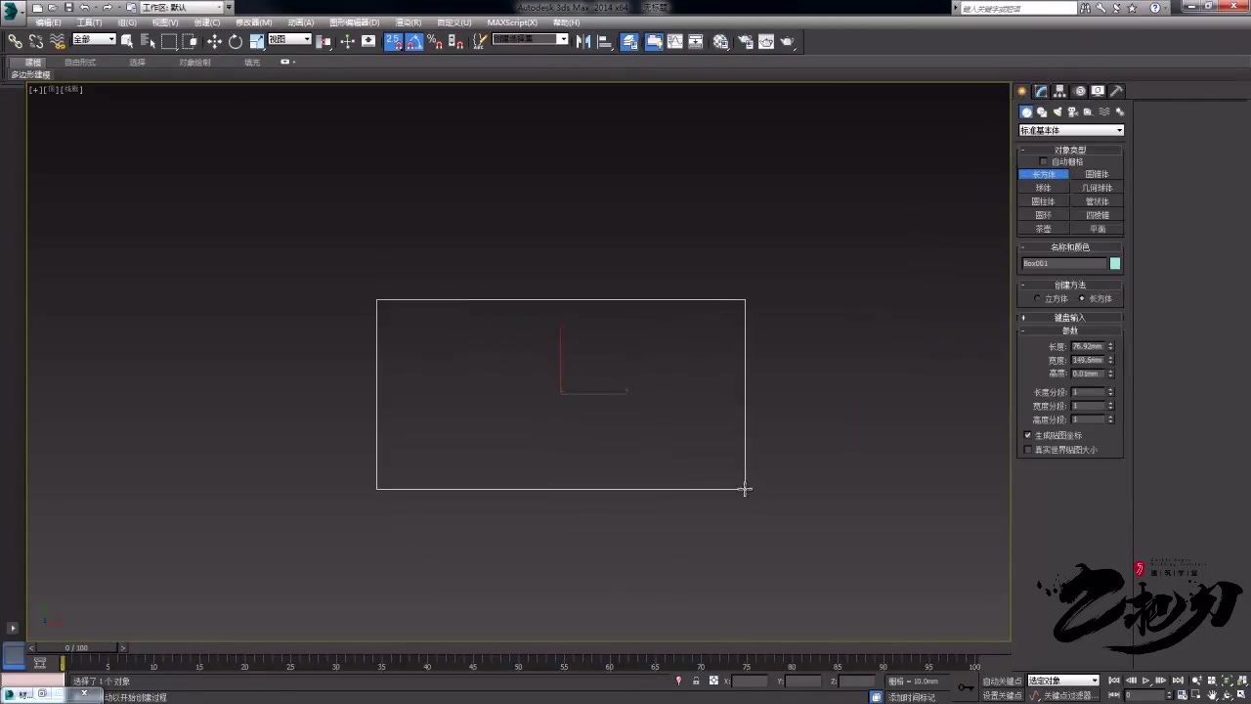Click the 圆柱体 object type button
The image size is (1251, 704).
(x=1044, y=201)
